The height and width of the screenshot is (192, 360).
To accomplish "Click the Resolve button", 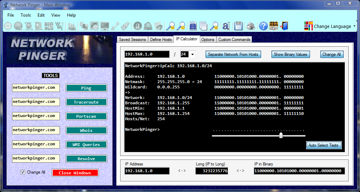I will coord(86,159).
